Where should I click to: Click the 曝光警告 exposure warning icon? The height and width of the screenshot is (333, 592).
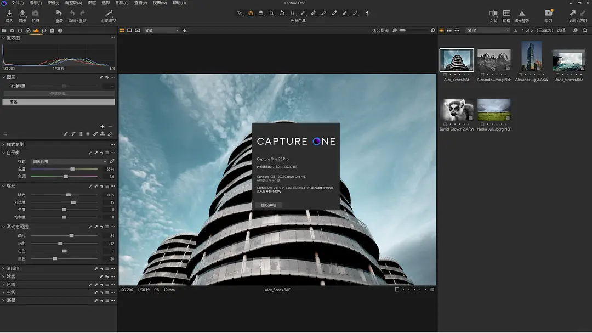(522, 13)
